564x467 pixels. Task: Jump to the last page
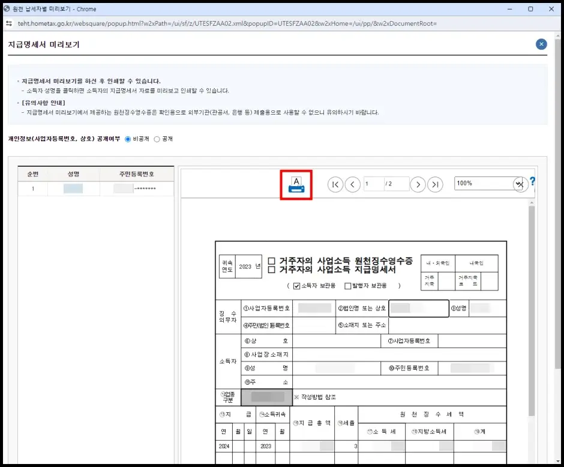[436, 184]
